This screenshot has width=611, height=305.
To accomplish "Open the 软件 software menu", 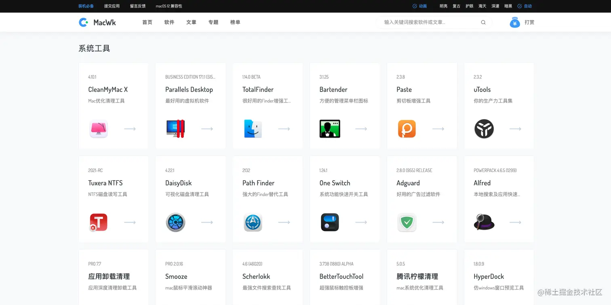I will (x=169, y=22).
